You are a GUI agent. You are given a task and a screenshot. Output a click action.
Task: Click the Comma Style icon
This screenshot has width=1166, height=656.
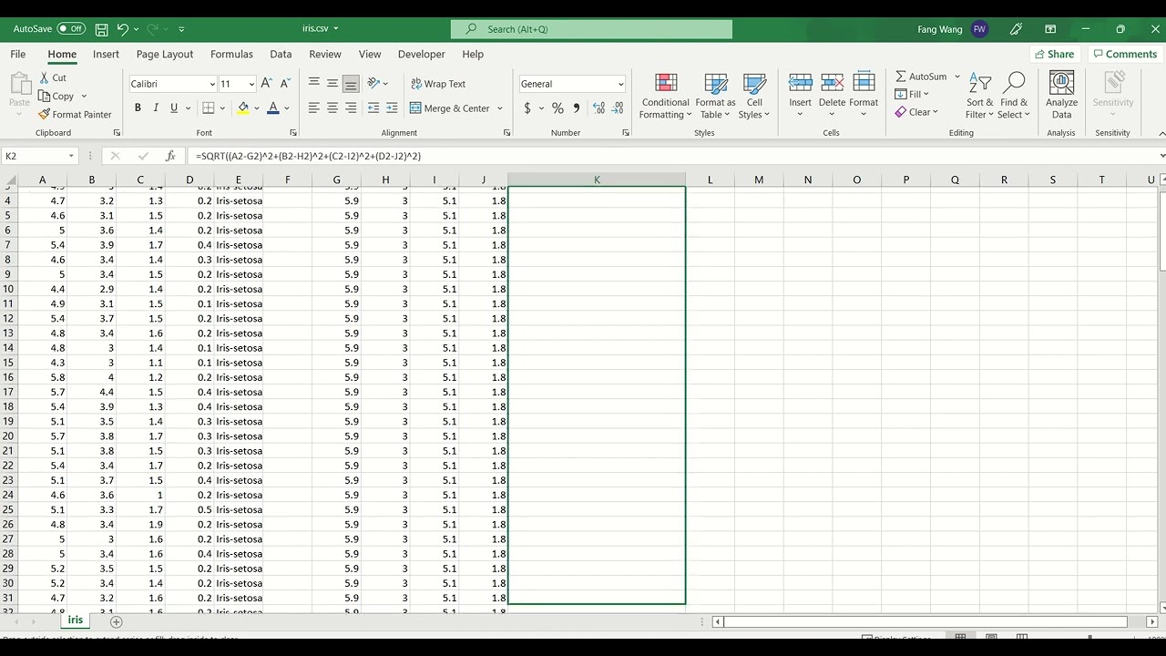(576, 108)
